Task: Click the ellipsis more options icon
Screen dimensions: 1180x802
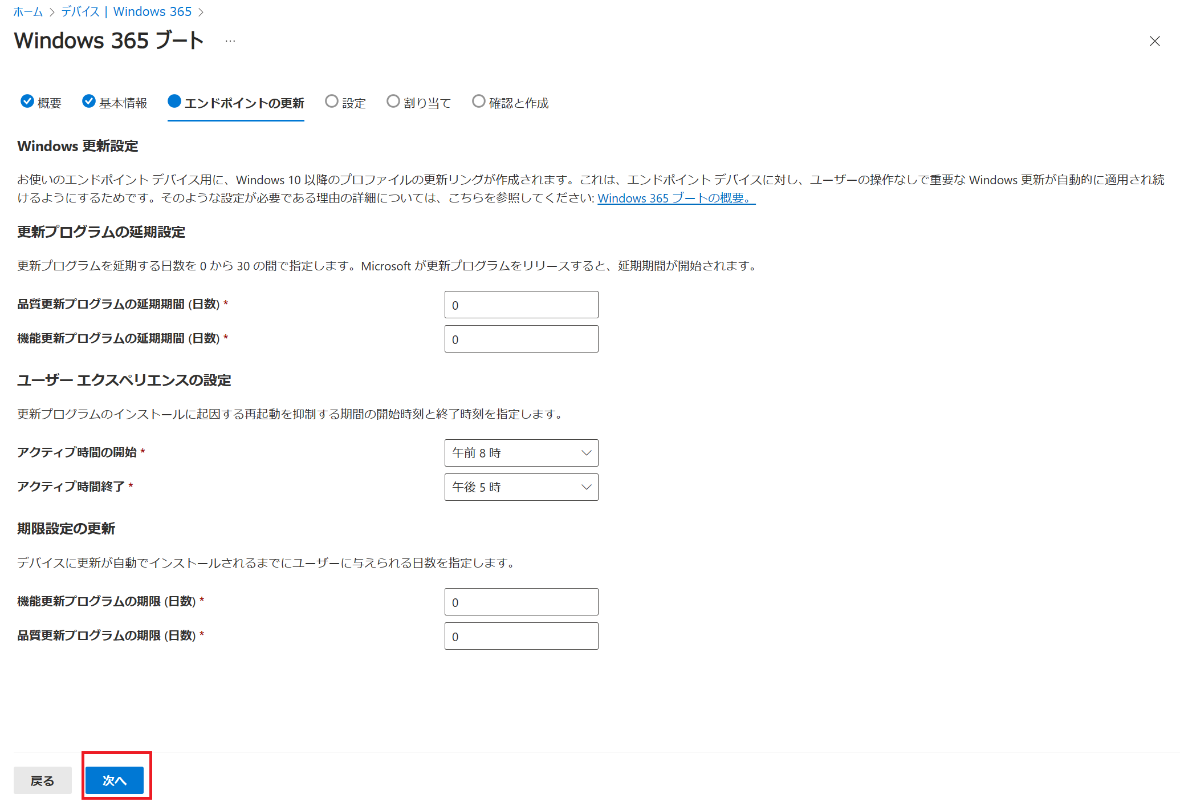Action: pyautogui.click(x=230, y=41)
